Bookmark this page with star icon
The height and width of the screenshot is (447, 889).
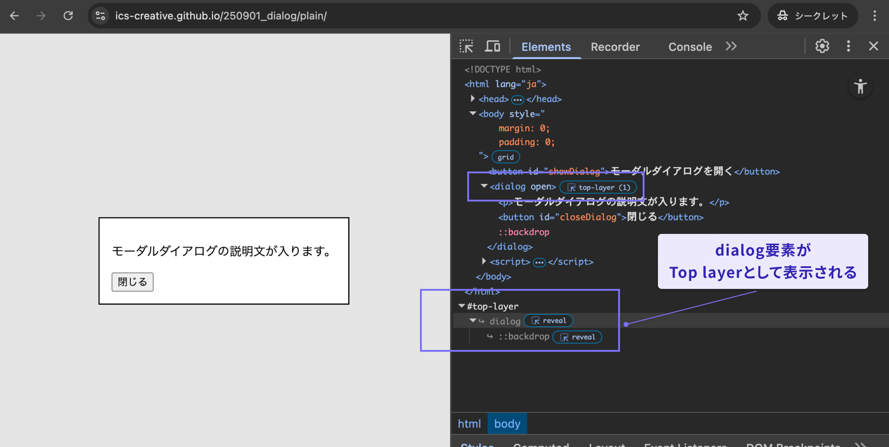point(743,16)
